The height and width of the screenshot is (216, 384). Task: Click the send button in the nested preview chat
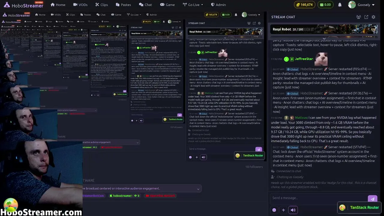click(258, 149)
